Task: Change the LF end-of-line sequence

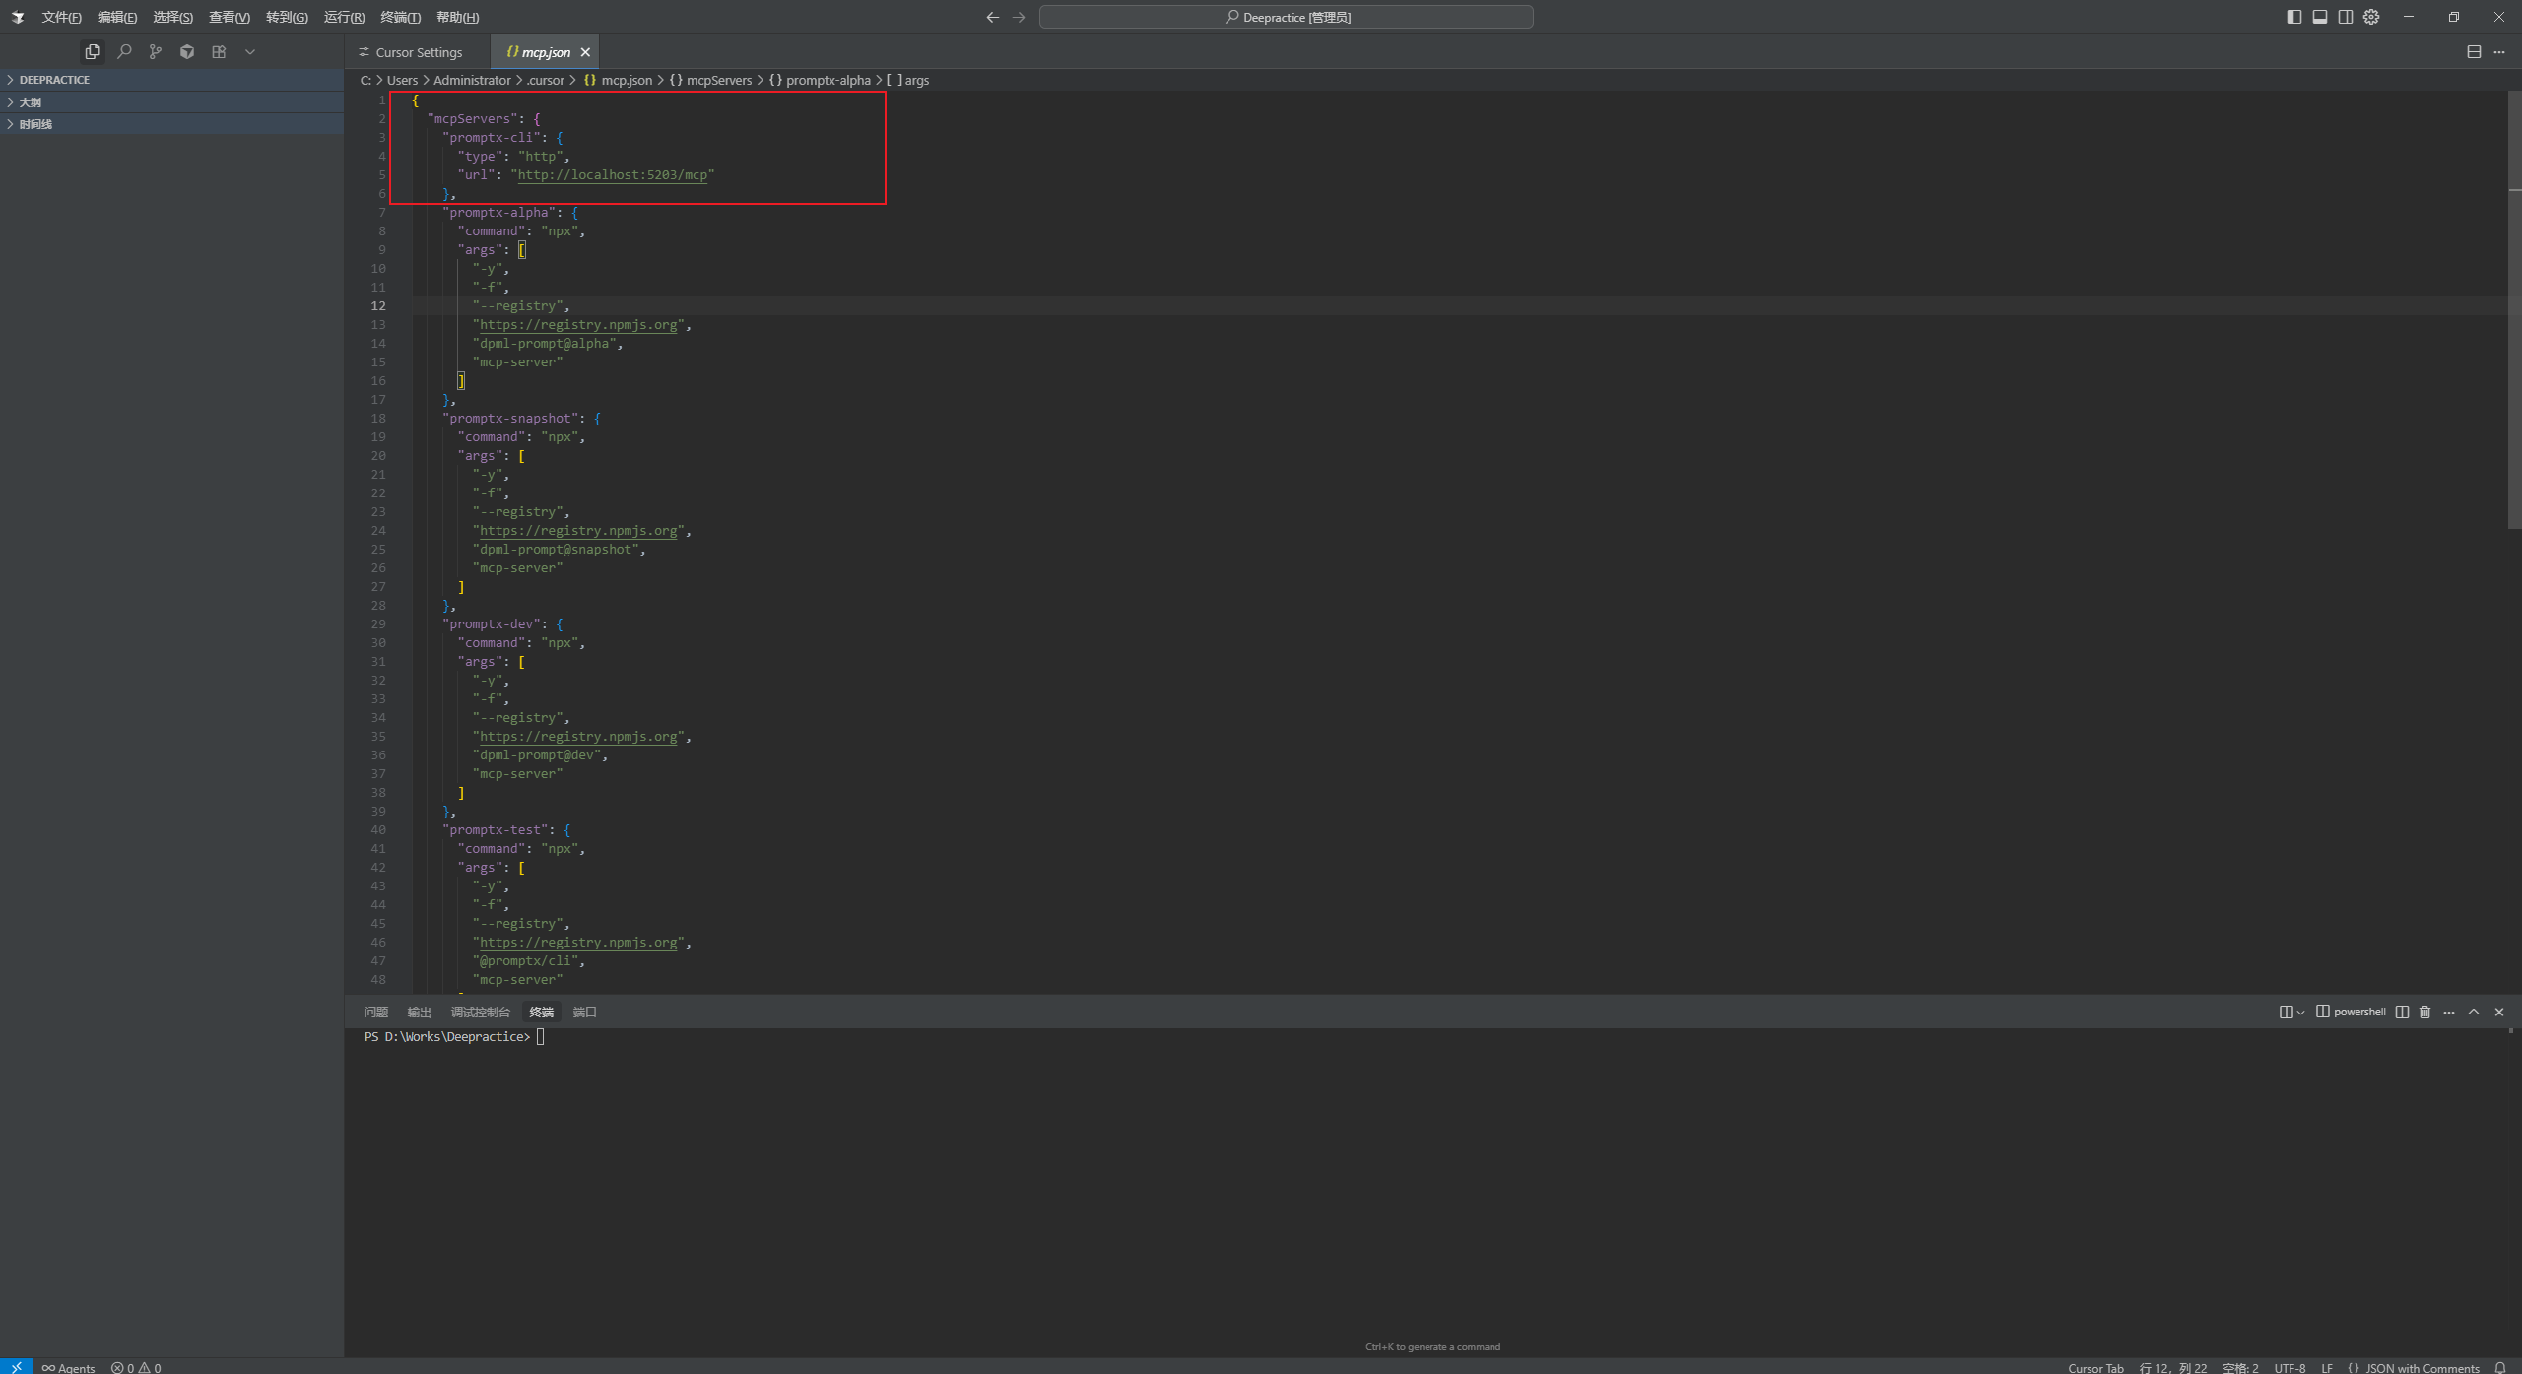Action: (x=2327, y=1367)
